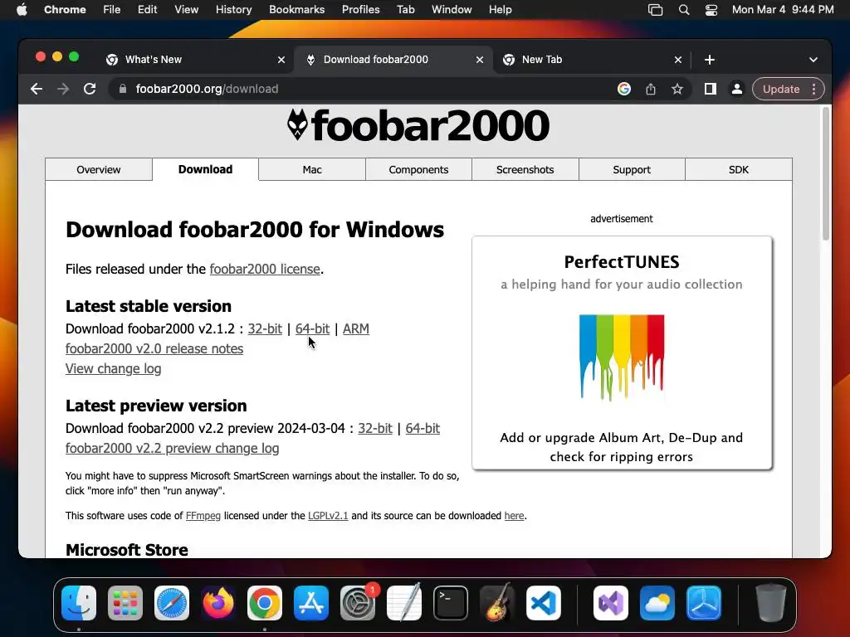Click the browser forward arrow
The image size is (850, 637).
[x=63, y=89]
